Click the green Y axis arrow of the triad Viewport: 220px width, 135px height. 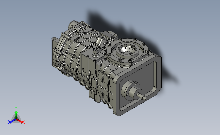click(x=16, y=115)
